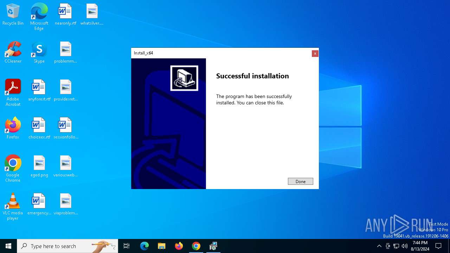Select the sessionfollo document
The width and height of the screenshot is (450, 253).
click(65, 129)
